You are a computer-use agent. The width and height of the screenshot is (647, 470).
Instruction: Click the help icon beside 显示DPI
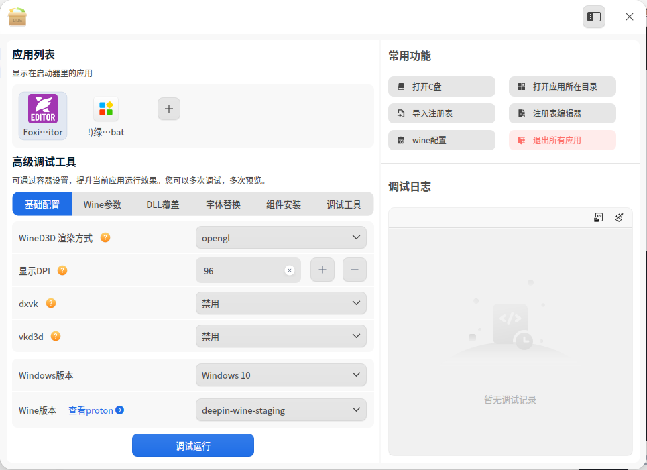point(62,271)
